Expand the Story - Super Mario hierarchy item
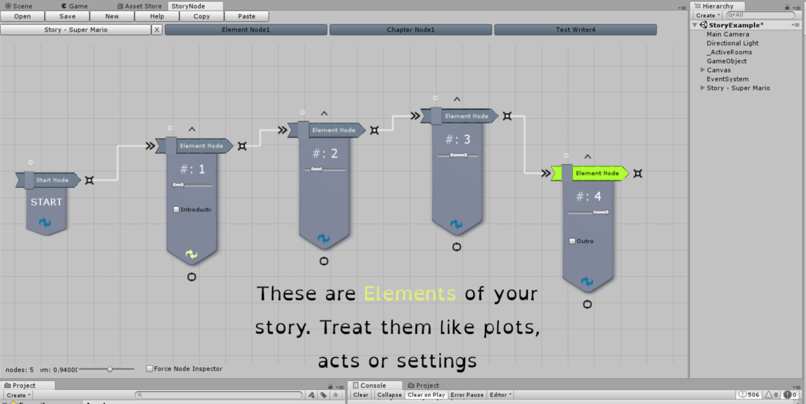806x404 pixels. coord(703,88)
